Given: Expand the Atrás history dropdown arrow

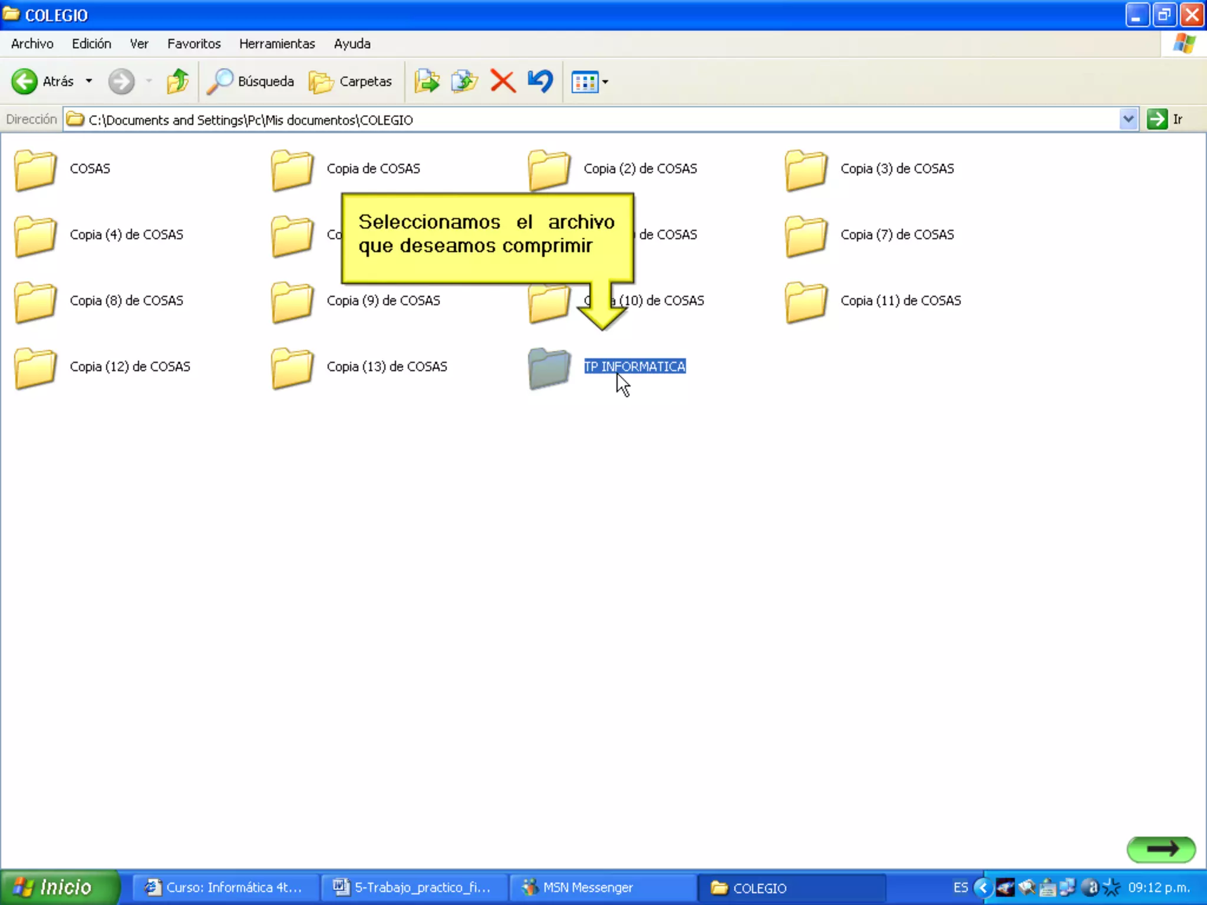Looking at the screenshot, I should tap(89, 81).
